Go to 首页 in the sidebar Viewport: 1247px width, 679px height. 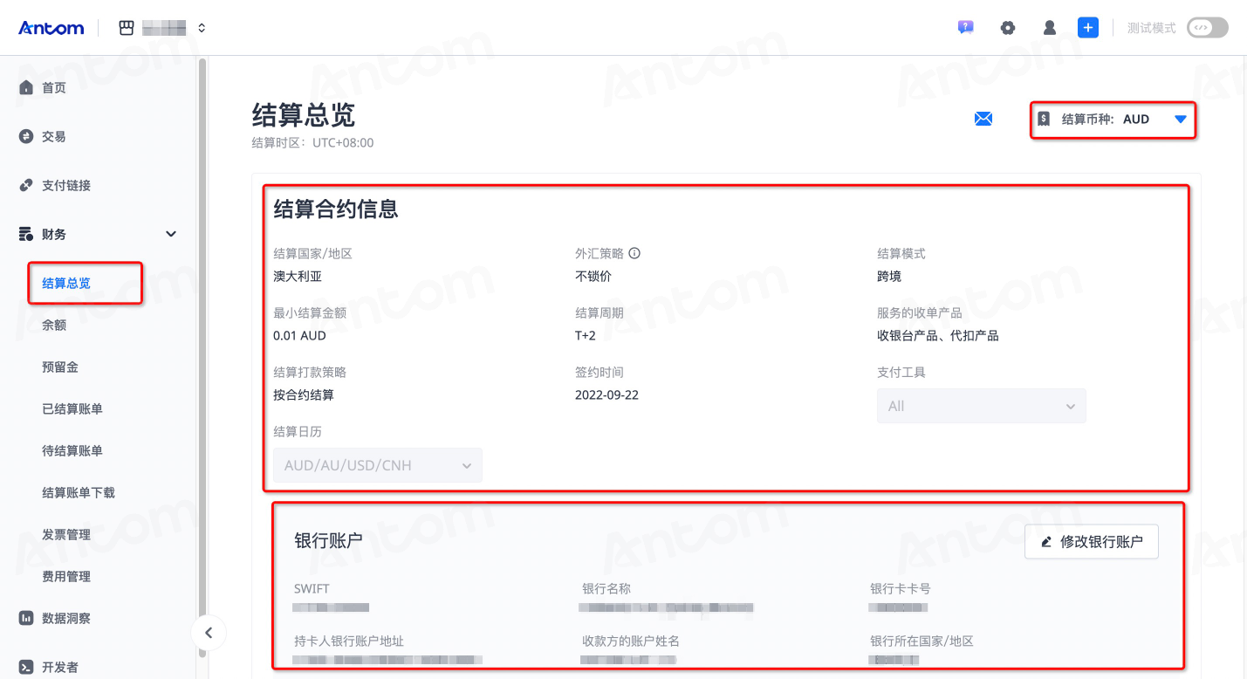[x=54, y=87]
